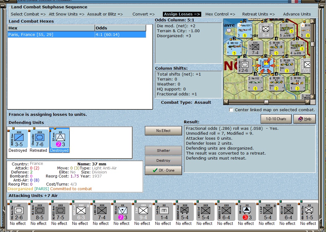Viewport: 326px width, 232px height.
Task: Click the 'Disorganized' unit status text
Action: coord(20,189)
